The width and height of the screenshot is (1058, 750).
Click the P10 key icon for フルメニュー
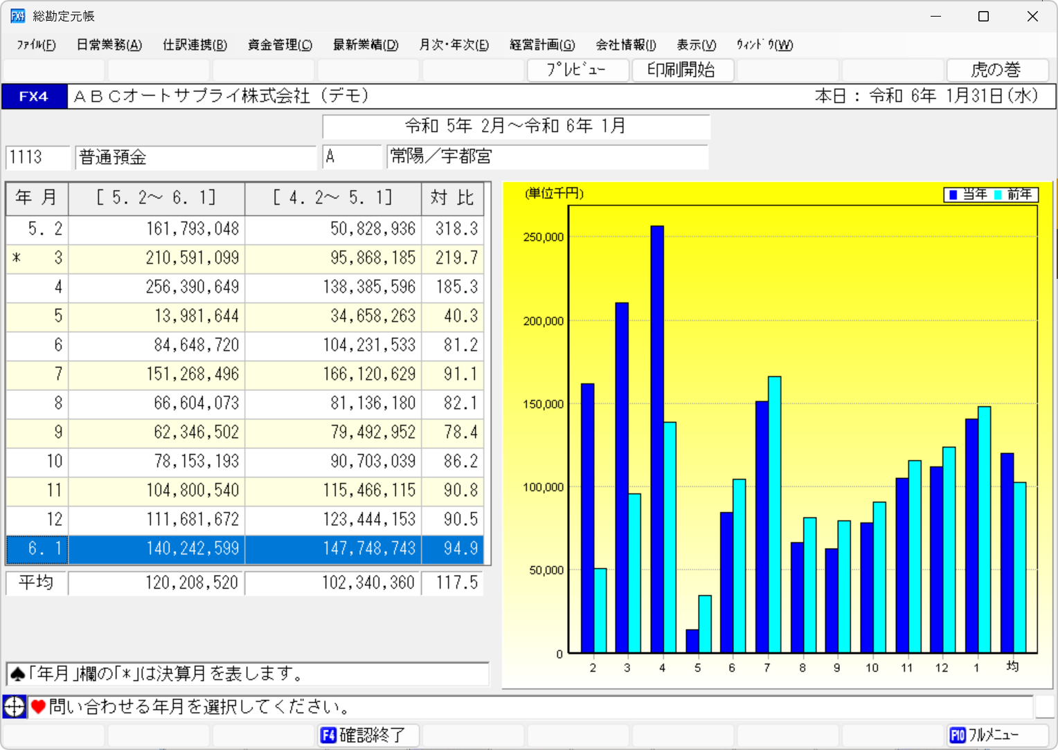point(958,735)
